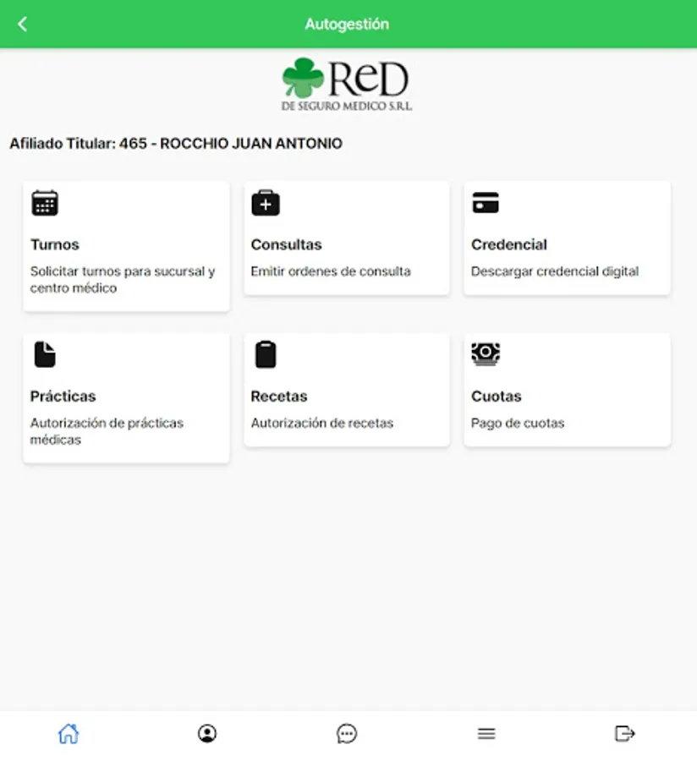Screen dimensions: 697x761
Task: Click 'Autorización de recetas' text
Action: coord(321,424)
